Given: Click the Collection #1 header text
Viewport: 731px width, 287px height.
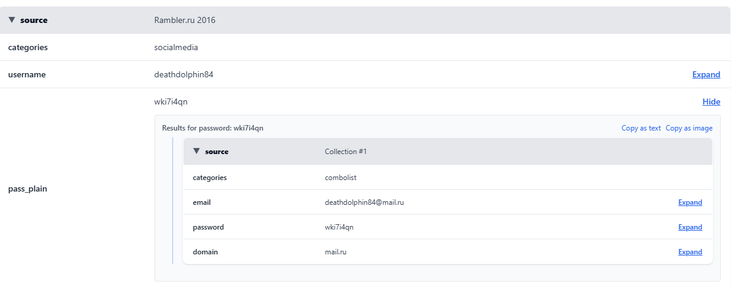Looking at the screenshot, I should [x=345, y=152].
